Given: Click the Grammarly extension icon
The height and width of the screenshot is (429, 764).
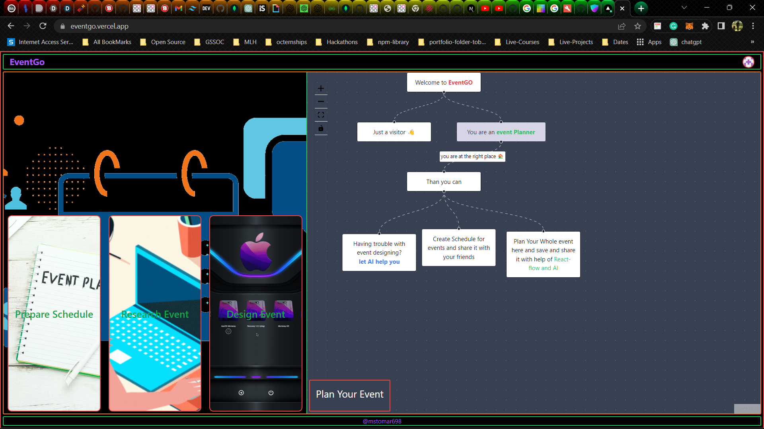Looking at the screenshot, I should point(673,26).
